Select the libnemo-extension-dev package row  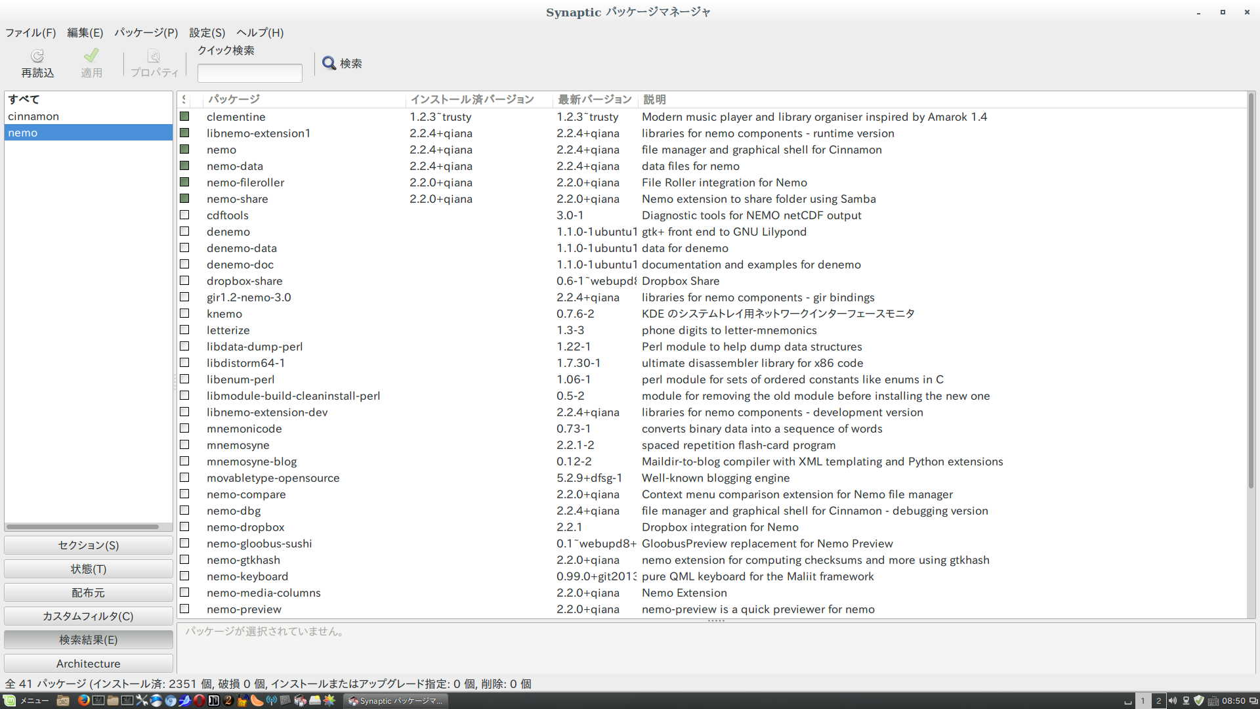711,412
